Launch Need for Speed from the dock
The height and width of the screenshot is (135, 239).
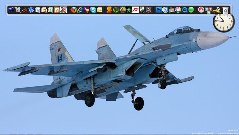point(136,10)
